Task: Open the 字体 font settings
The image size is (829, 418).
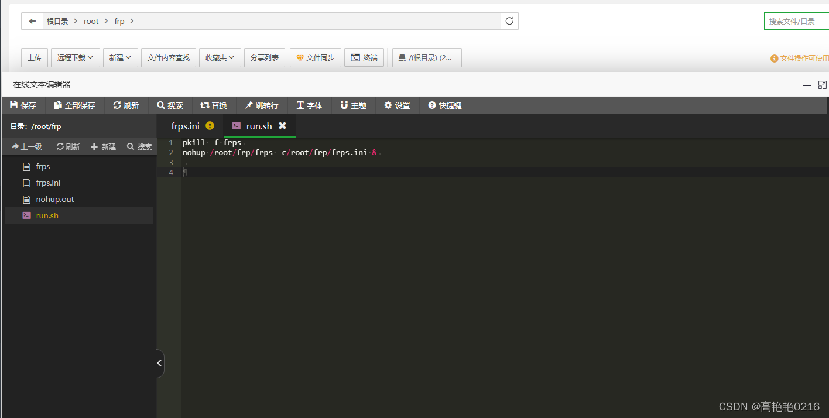Action: coord(310,105)
